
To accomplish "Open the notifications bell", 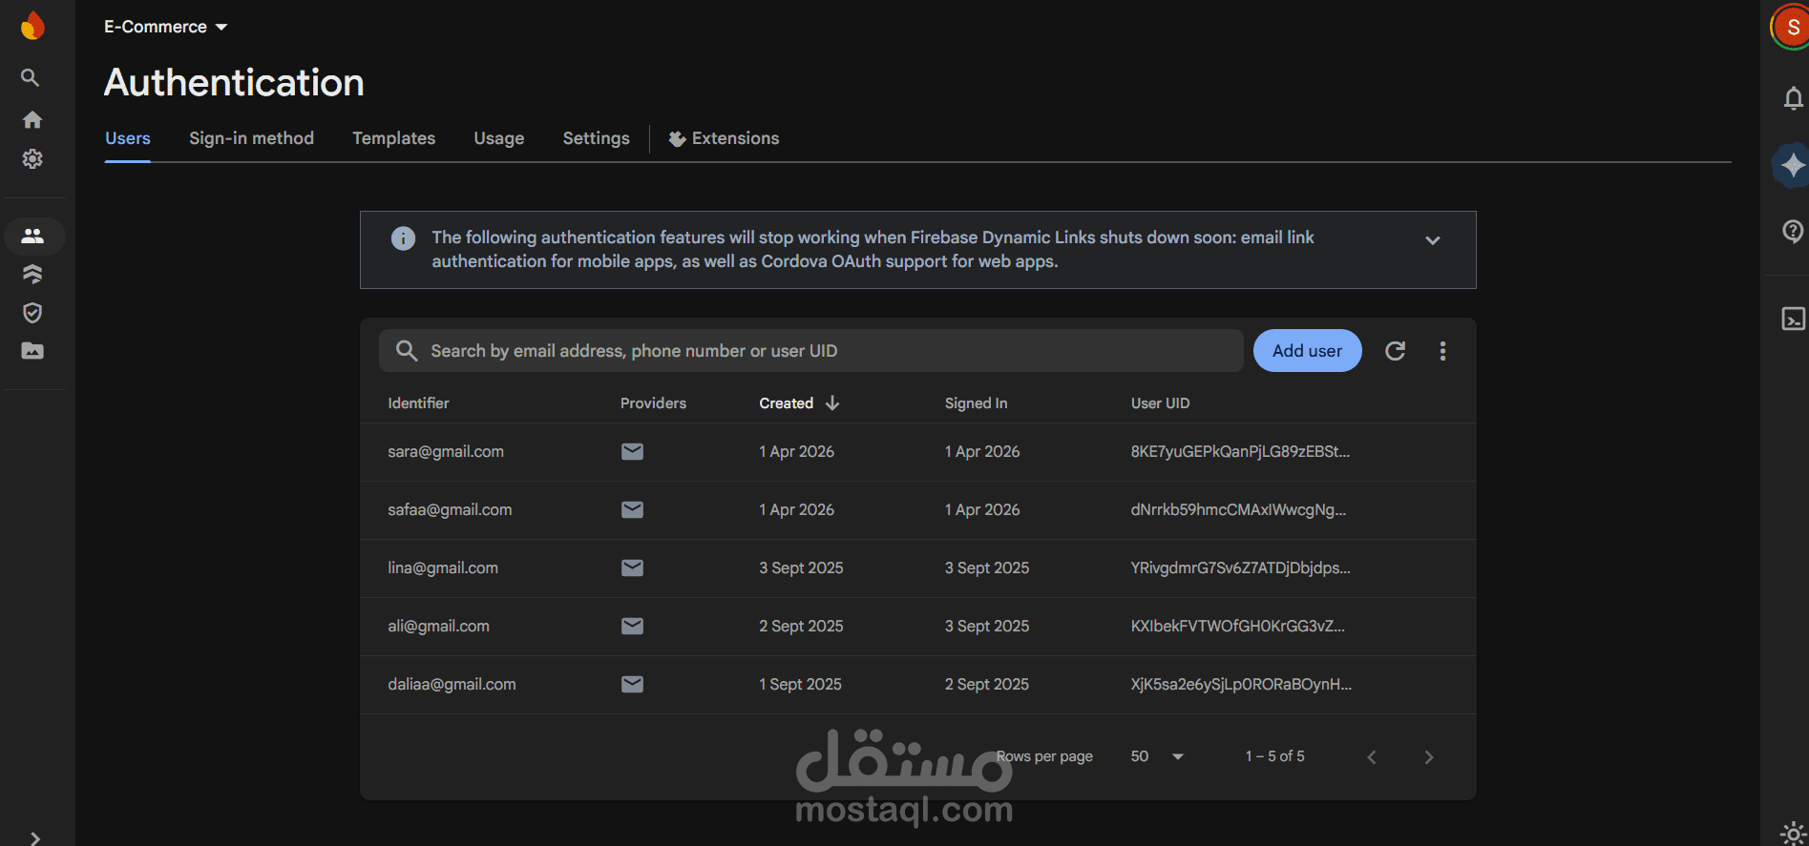I will pos(1793,98).
